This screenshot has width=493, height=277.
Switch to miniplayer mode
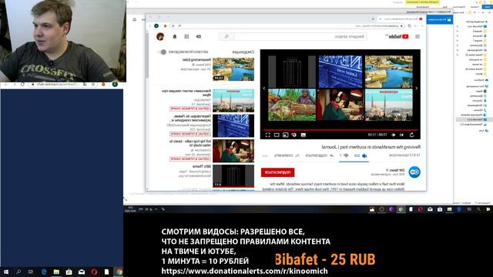(x=285, y=135)
